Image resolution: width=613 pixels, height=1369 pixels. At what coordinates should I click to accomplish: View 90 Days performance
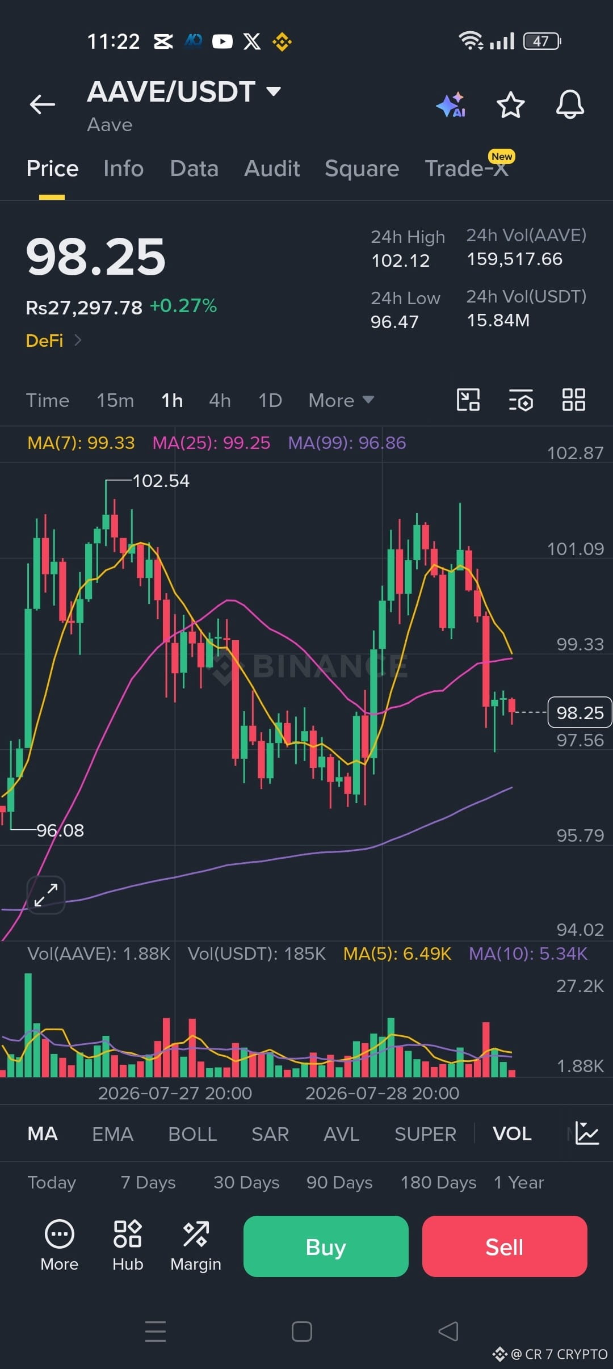[x=339, y=1182]
